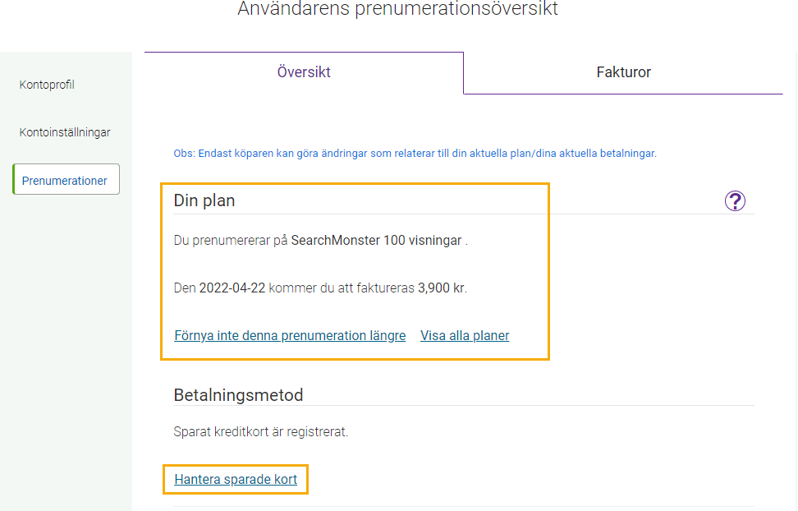Select the Översikt tab
798x511 pixels.
pyautogui.click(x=304, y=72)
